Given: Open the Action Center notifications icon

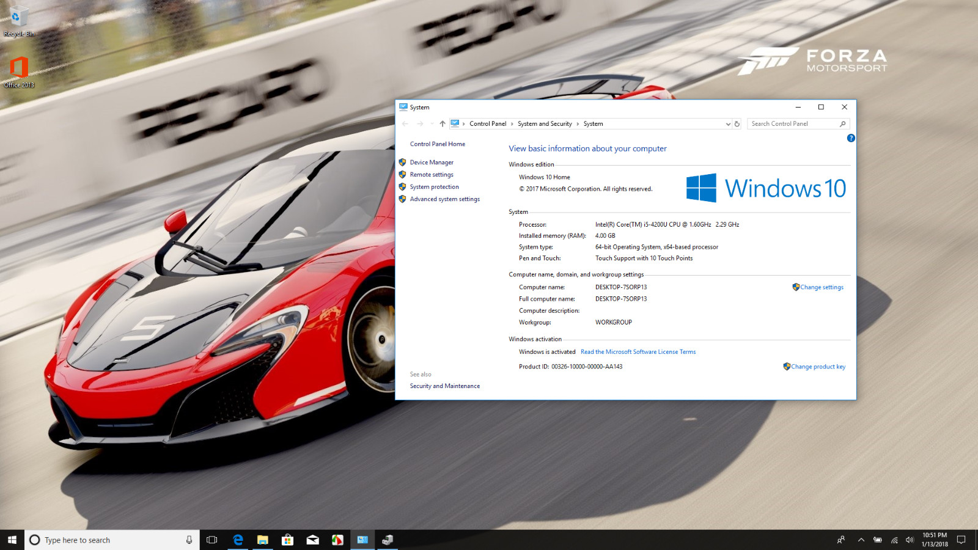Looking at the screenshot, I should [x=961, y=540].
